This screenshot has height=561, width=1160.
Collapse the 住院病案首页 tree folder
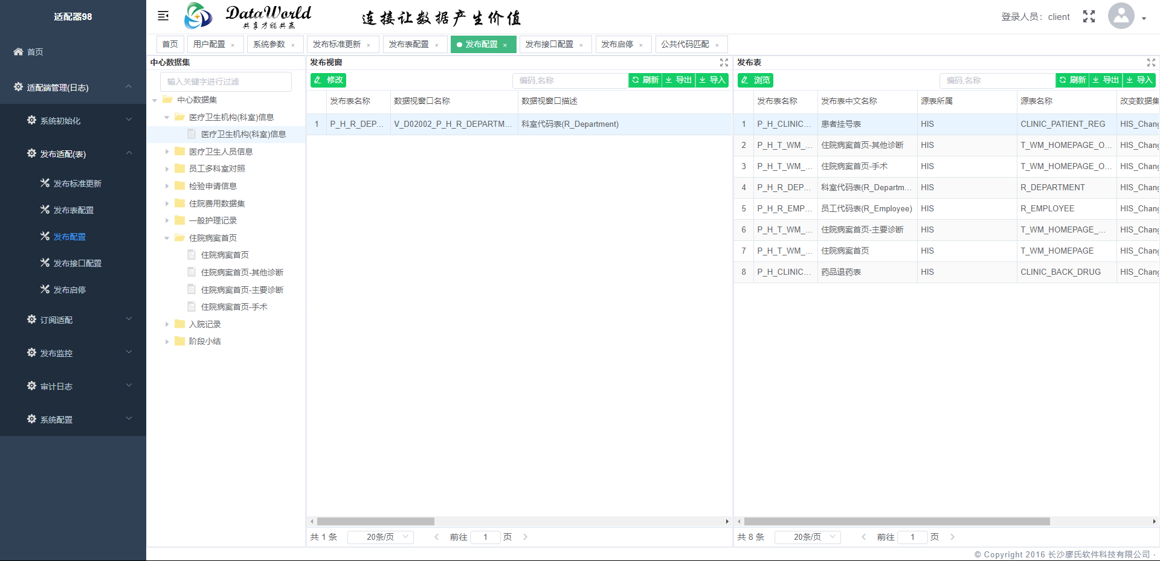pos(167,238)
